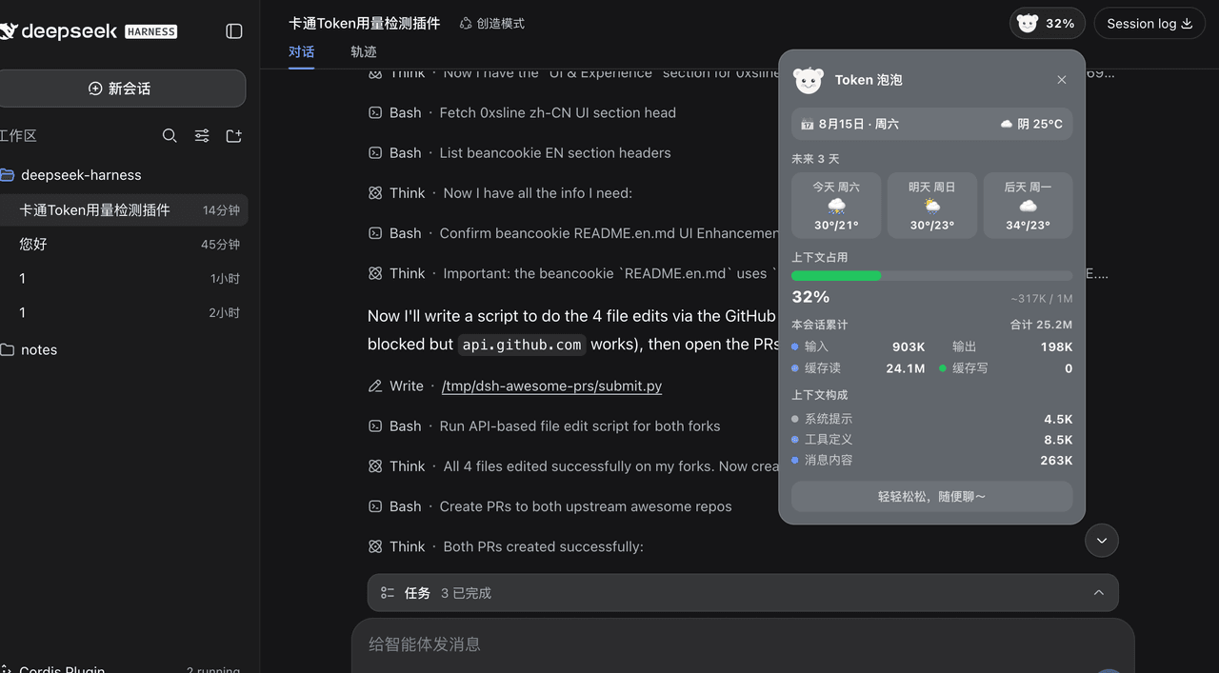Click Think icon for 'Now I have all' row
1219x673 pixels.
[x=375, y=193]
